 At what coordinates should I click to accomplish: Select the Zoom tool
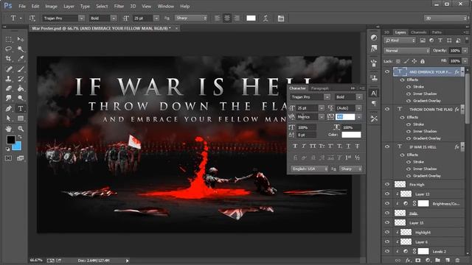[21, 129]
